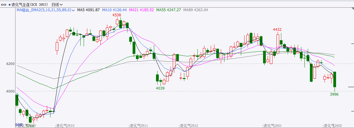Click the MA组合_EMA2(5,10,21,55,89,0) indicator name
This screenshot has height=128, width=354.
tap(43, 10)
